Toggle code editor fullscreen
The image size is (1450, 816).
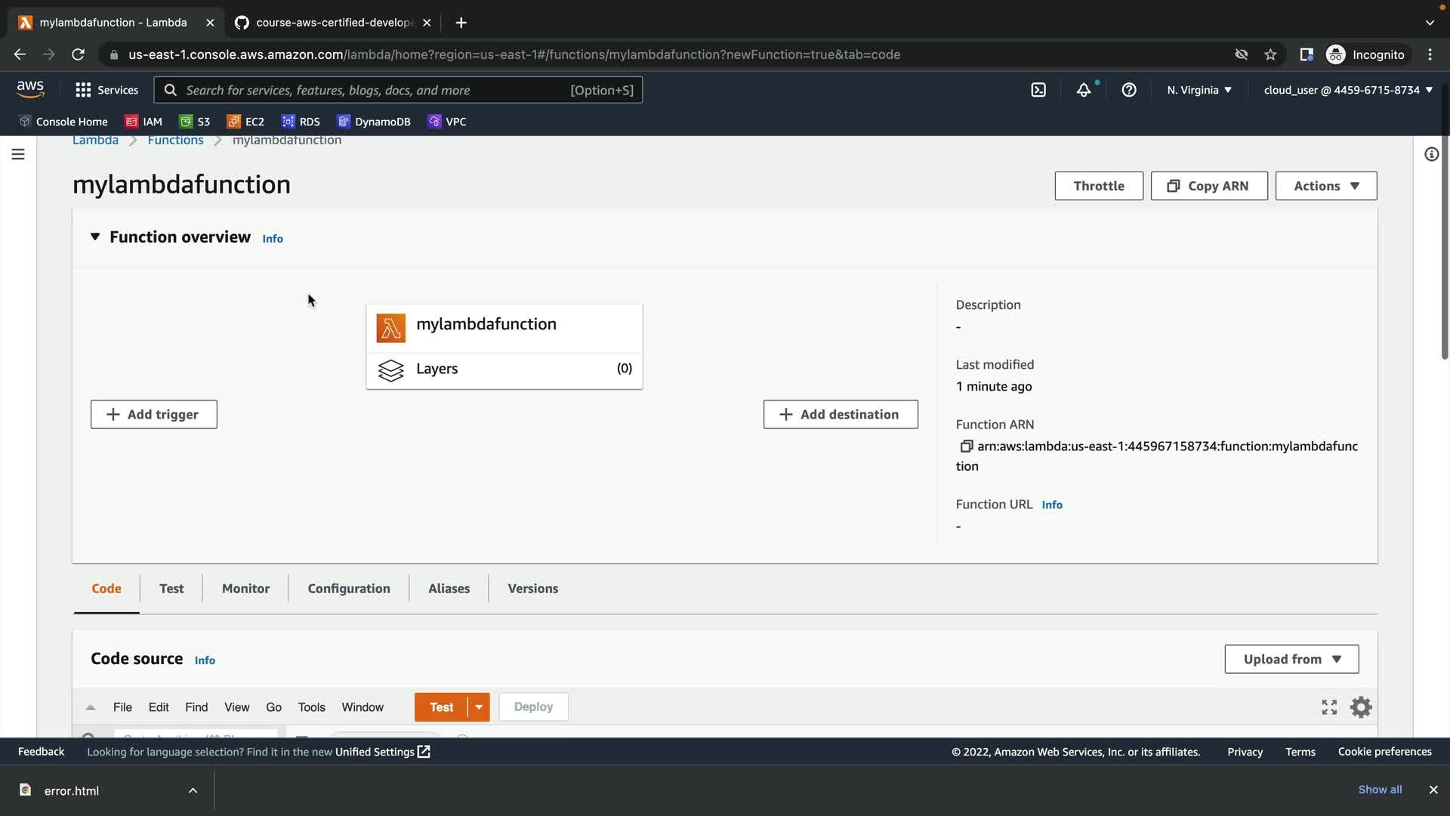click(1329, 707)
